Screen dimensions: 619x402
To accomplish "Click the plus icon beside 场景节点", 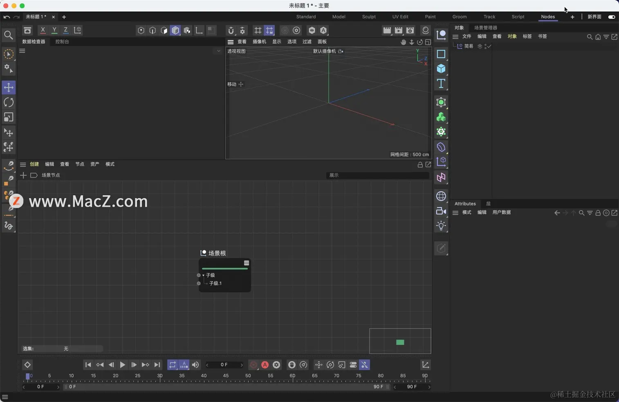I will pyautogui.click(x=23, y=175).
